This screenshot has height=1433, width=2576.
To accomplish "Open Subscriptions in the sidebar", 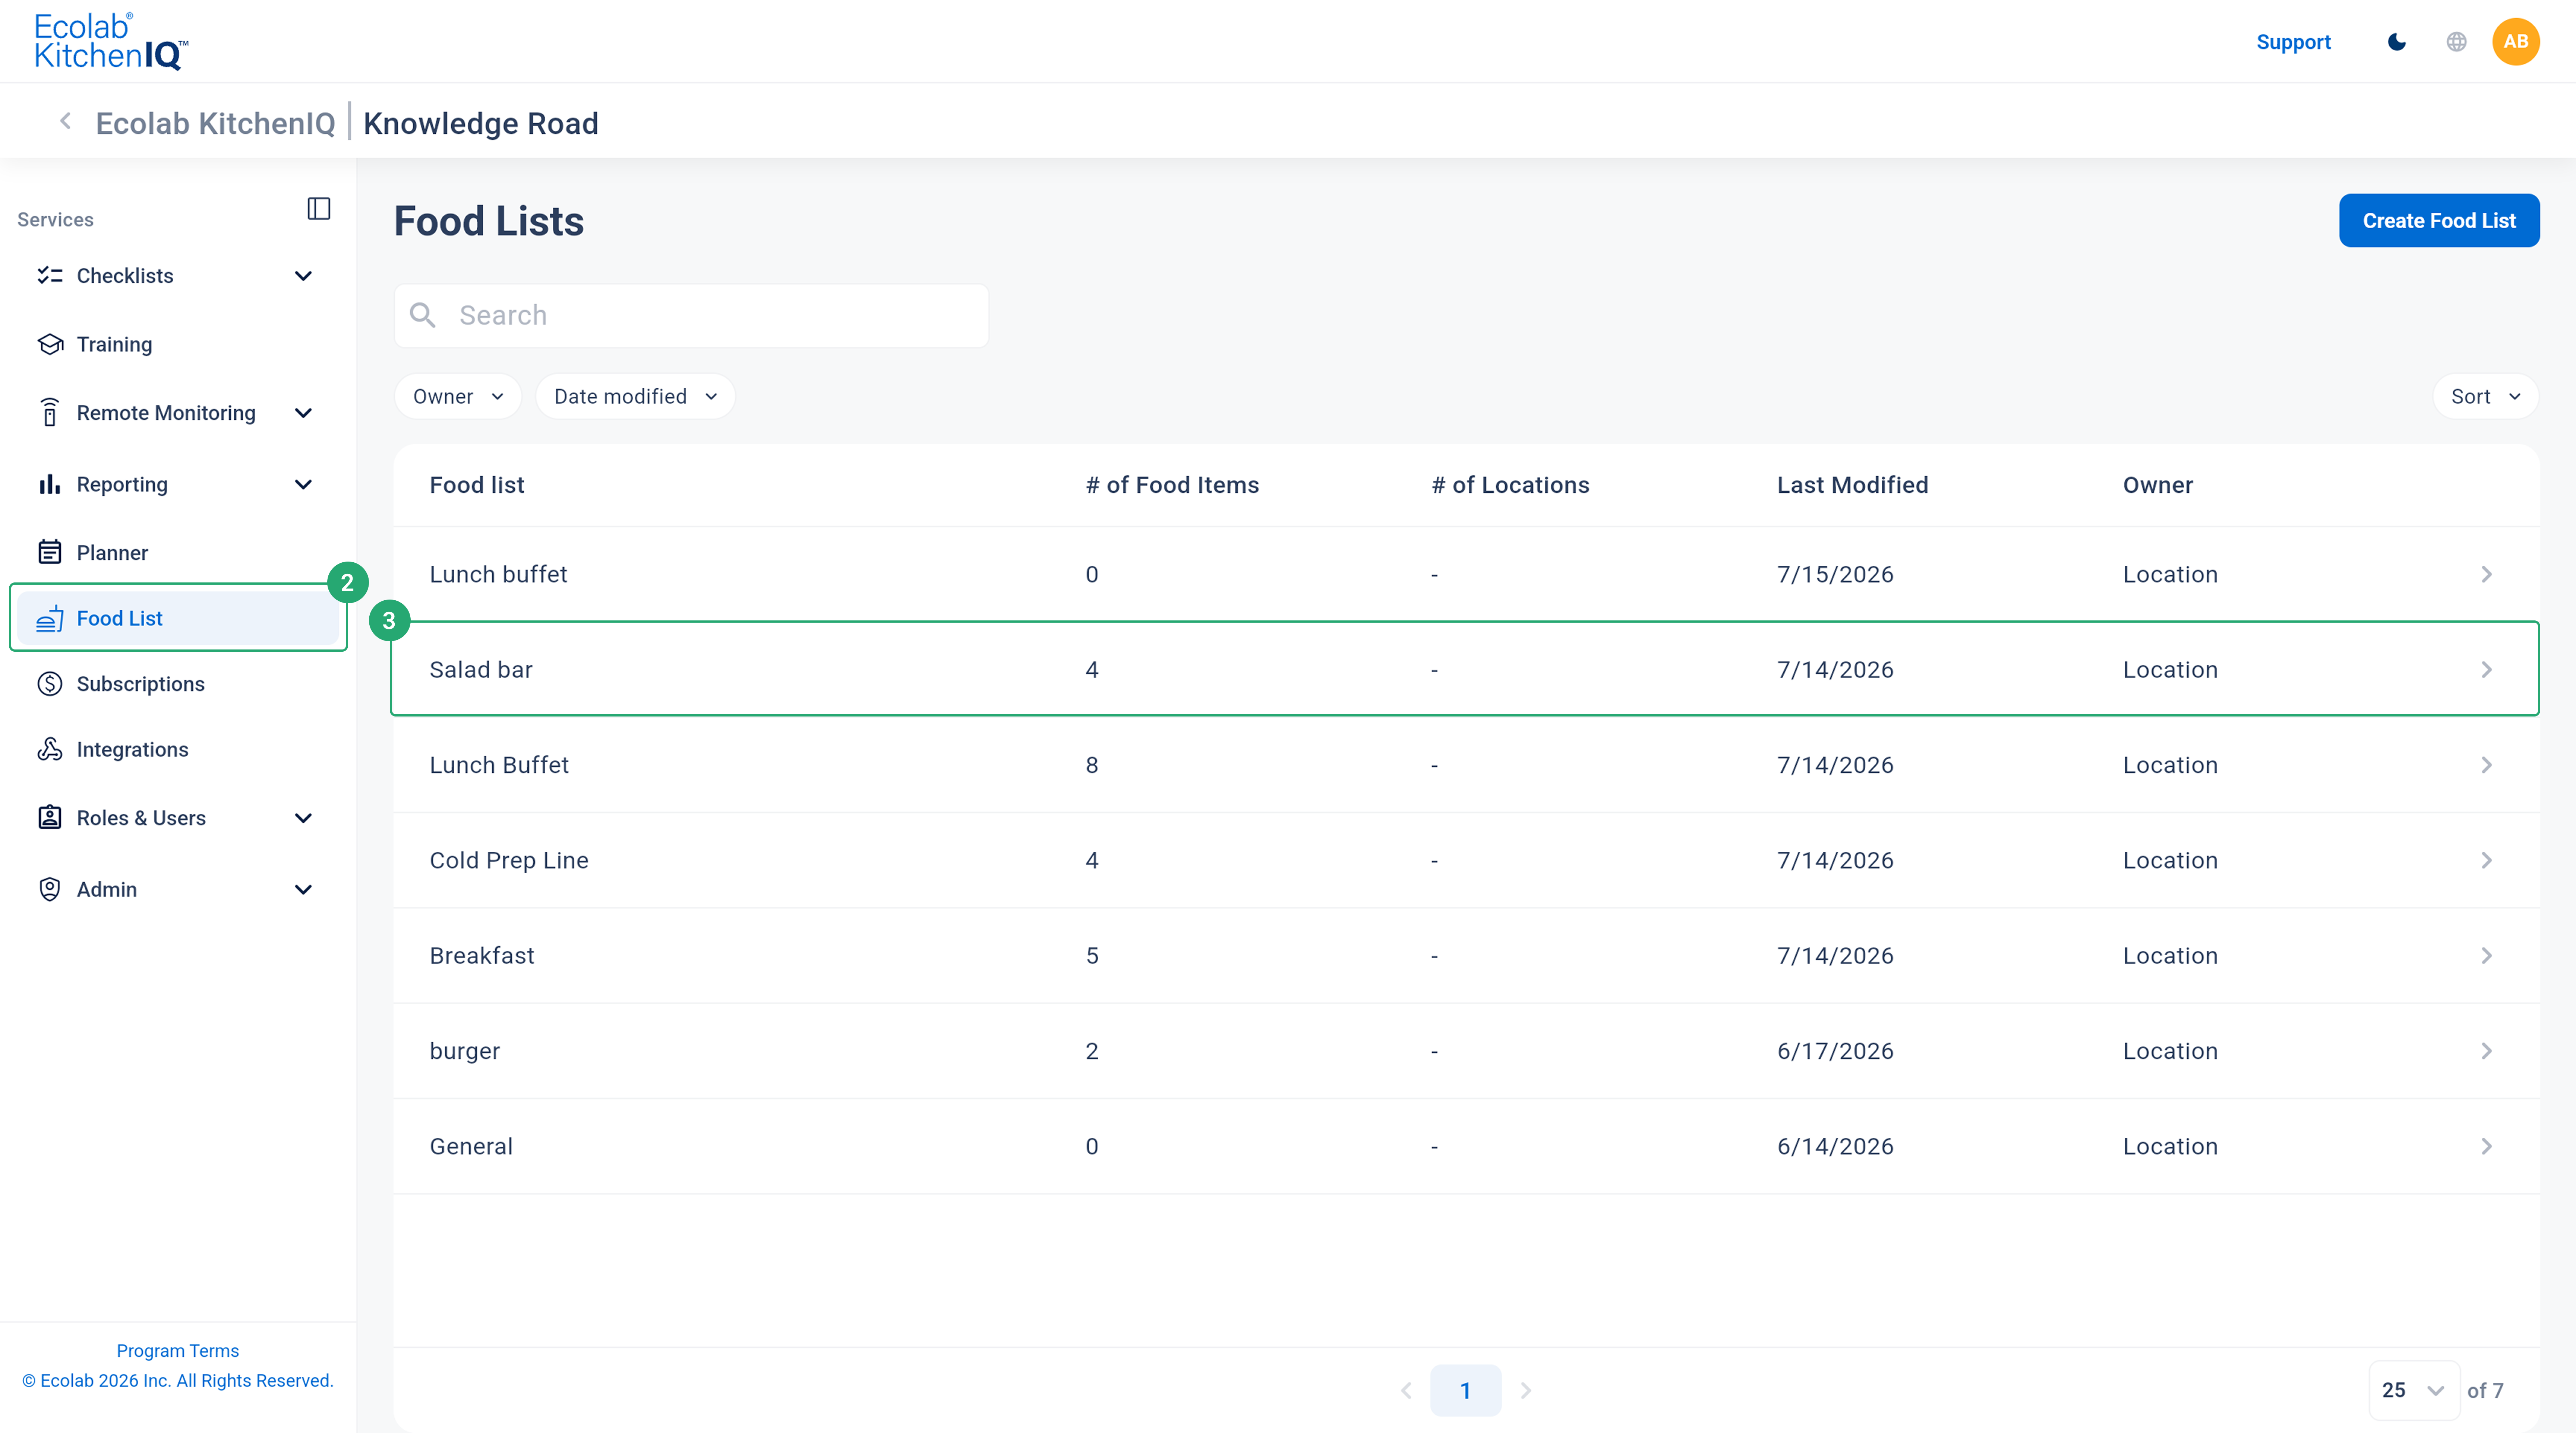I will pyautogui.click(x=178, y=684).
